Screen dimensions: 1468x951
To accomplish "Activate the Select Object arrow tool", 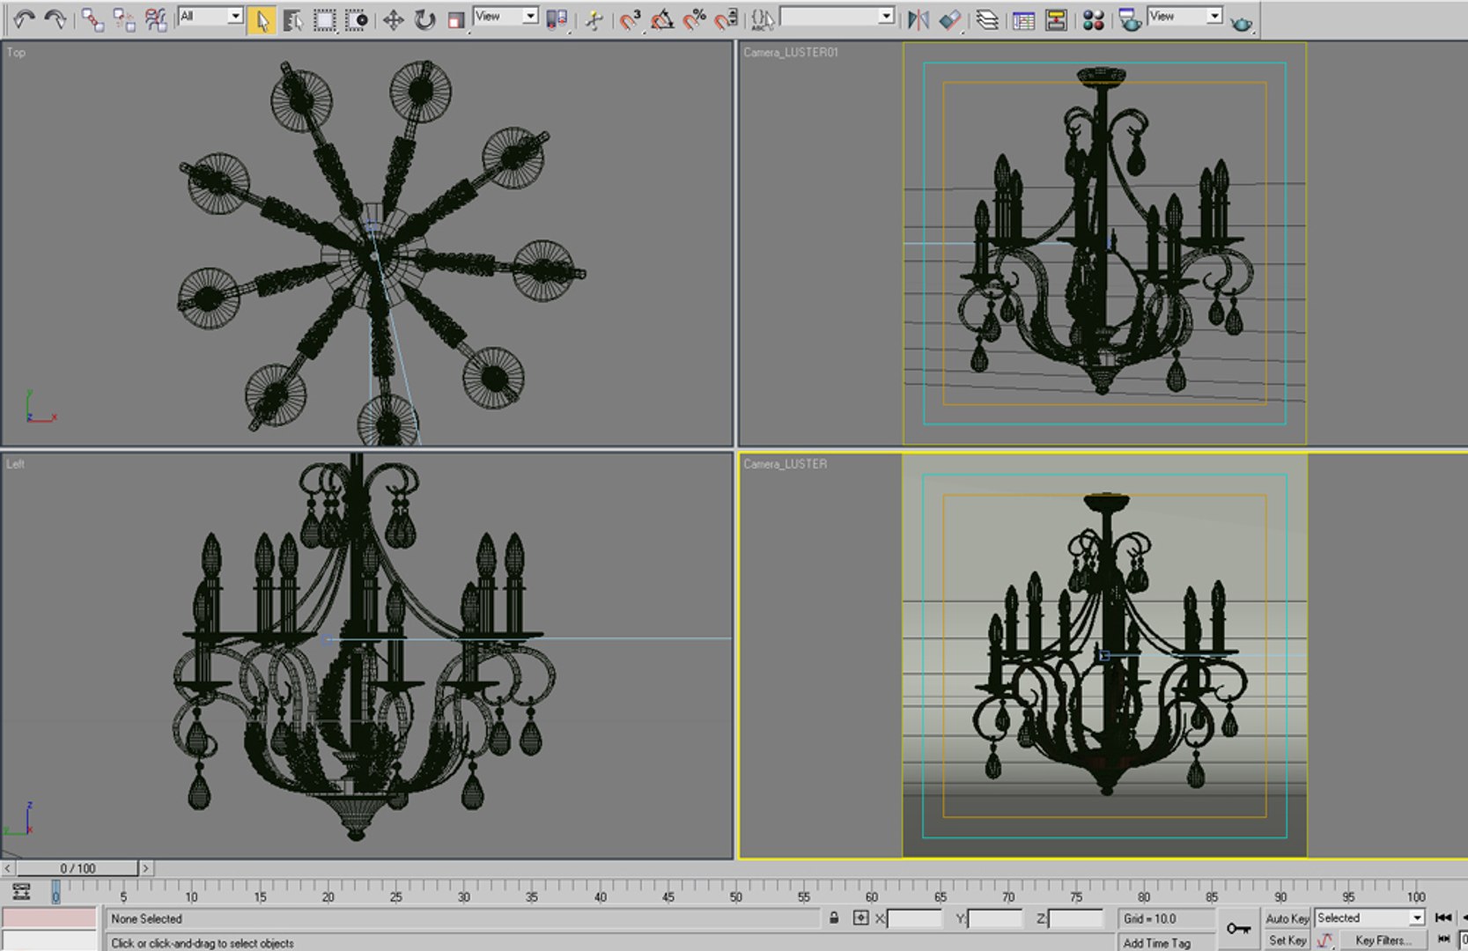I will (262, 19).
